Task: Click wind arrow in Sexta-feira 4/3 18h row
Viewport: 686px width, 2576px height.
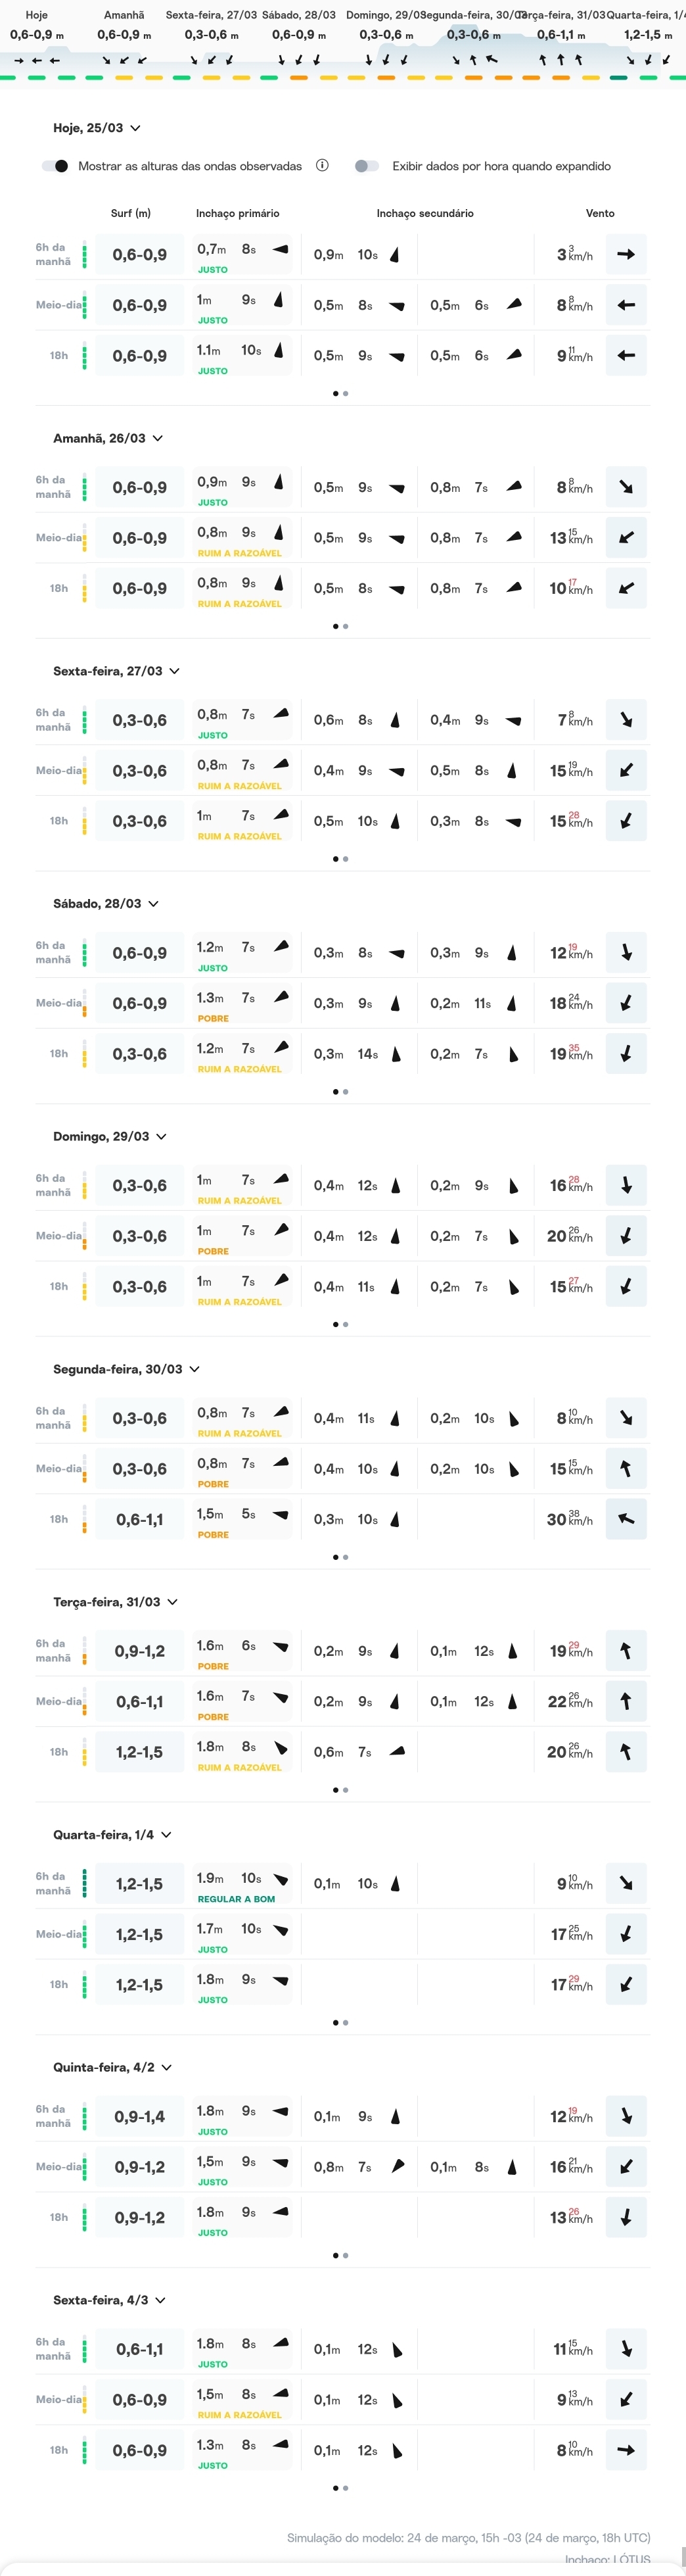Action: [x=626, y=2450]
